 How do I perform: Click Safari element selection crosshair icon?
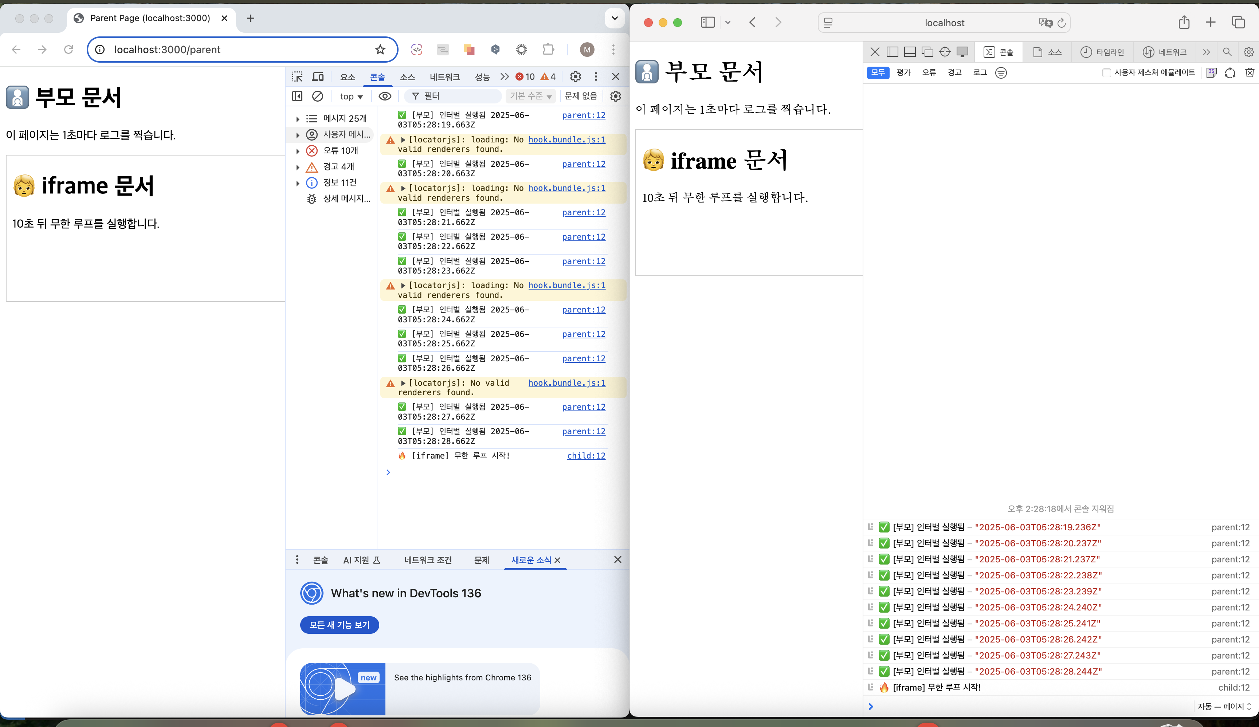coord(945,52)
